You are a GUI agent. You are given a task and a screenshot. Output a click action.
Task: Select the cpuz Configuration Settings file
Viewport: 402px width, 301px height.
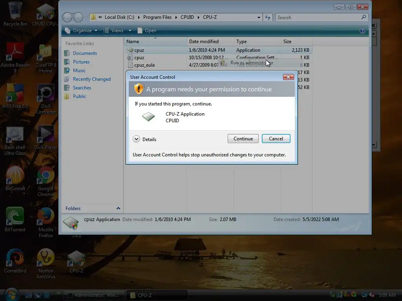[x=218, y=58]
